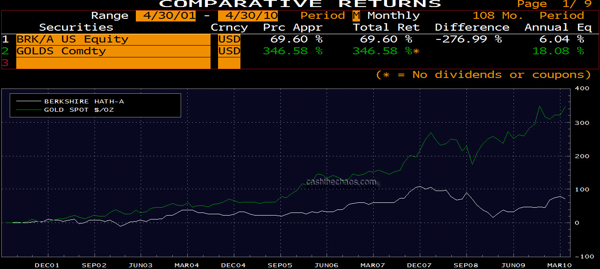Click the Annual Eq value 18.08 %
This screenshot has height=269, width=600.
[x=558, y=51]
